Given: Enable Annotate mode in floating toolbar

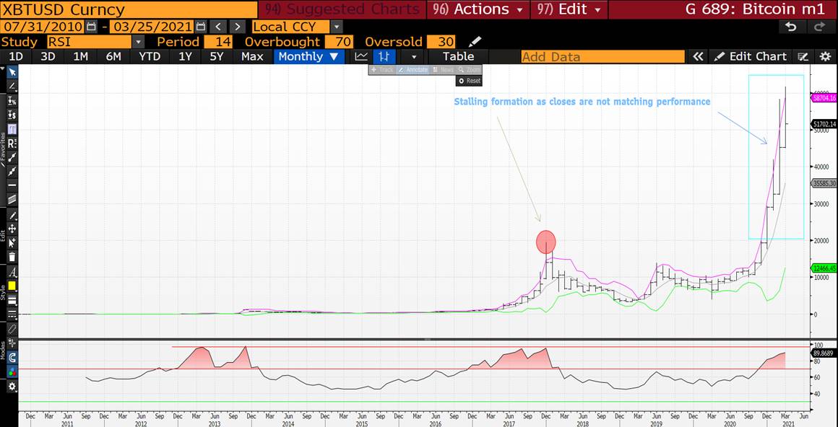Looking at the screenshot, I should (x=413, y=70).
